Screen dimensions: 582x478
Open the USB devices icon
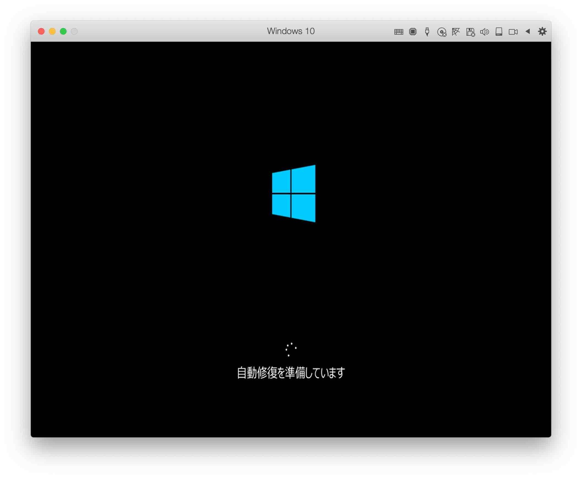(427, 32)
